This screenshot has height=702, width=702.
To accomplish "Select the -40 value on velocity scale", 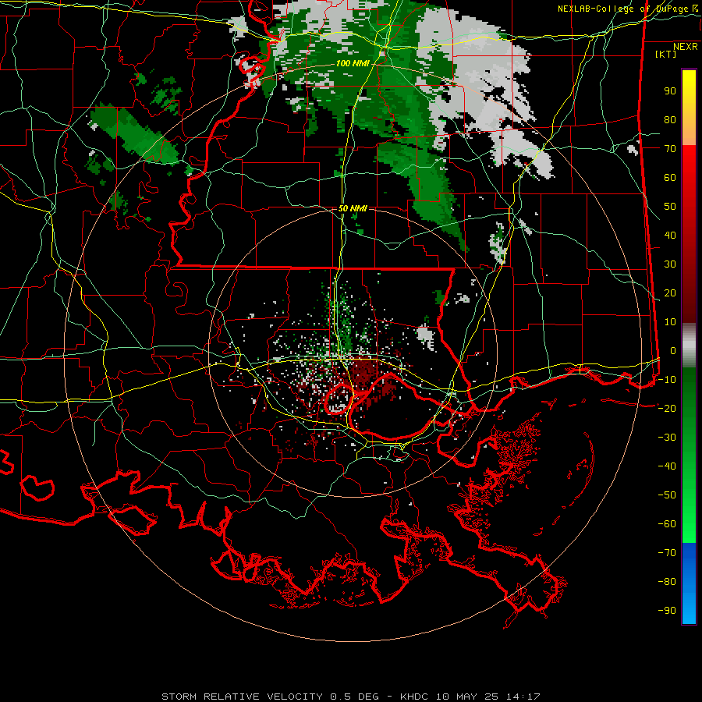I will coord(667,466).
